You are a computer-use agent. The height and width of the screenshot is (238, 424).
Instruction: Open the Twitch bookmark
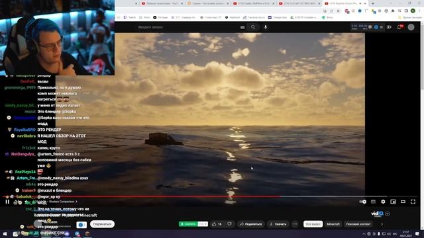pyautogui.click(x=130, y=17)
